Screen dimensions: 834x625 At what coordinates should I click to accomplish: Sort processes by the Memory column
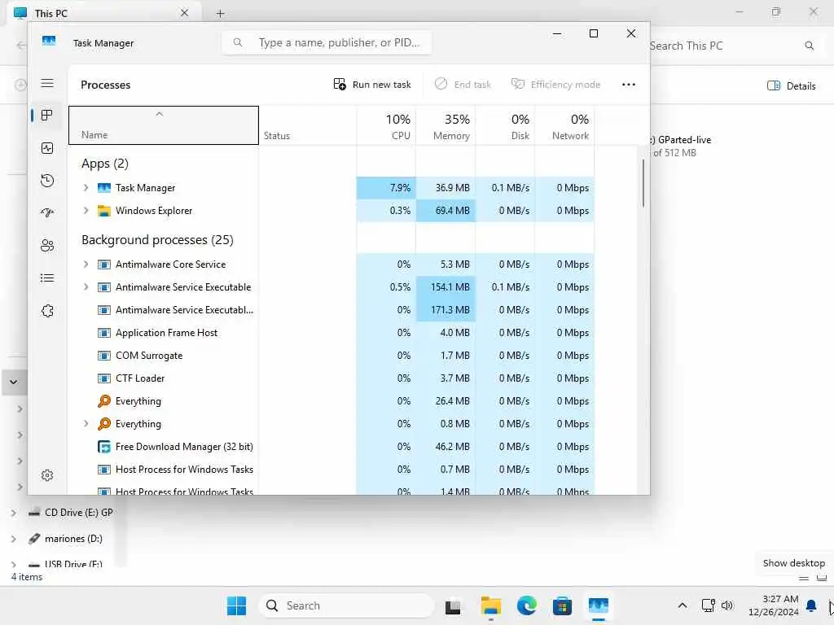tap(446, 125)
